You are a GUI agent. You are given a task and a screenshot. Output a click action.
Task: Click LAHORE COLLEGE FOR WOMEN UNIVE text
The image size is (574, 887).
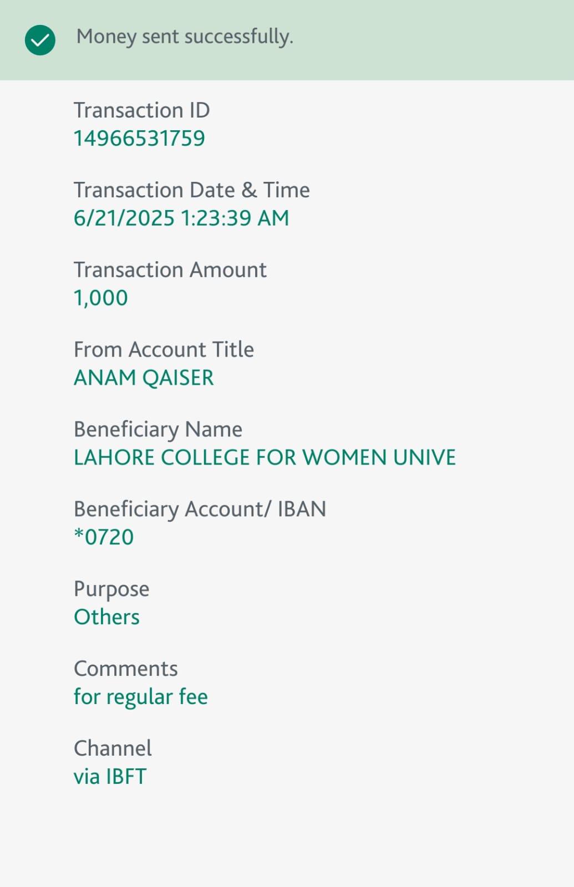coord(265,457)
